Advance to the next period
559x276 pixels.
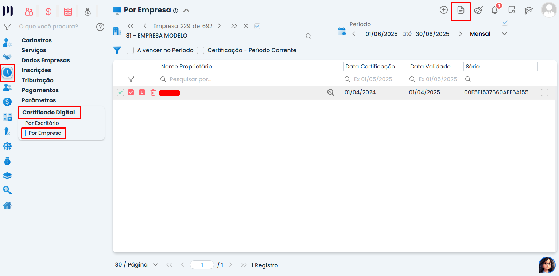click(461, 34)
